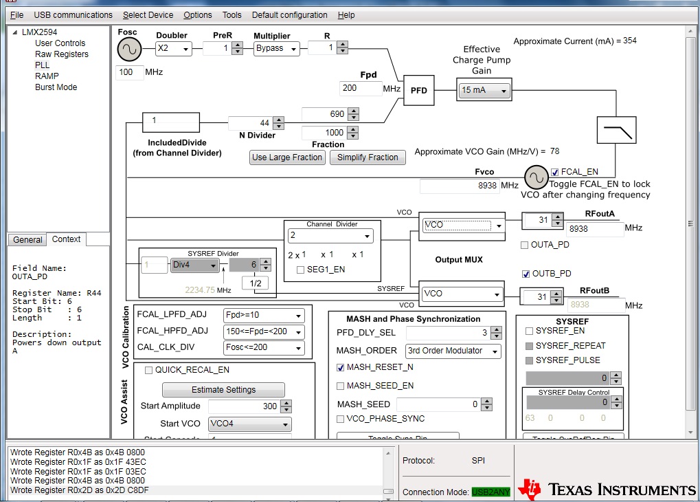Click the Estimate Settings button

tap(223, 390)
